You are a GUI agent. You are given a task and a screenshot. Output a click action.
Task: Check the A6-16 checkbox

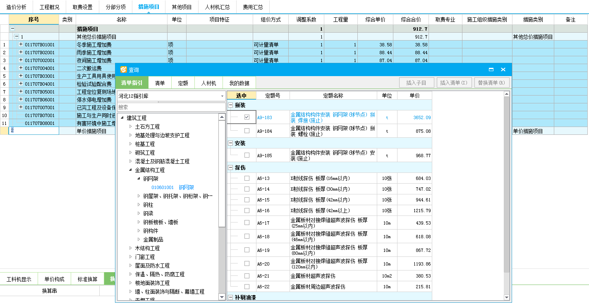pyautogui.click(x=247, y=211)
